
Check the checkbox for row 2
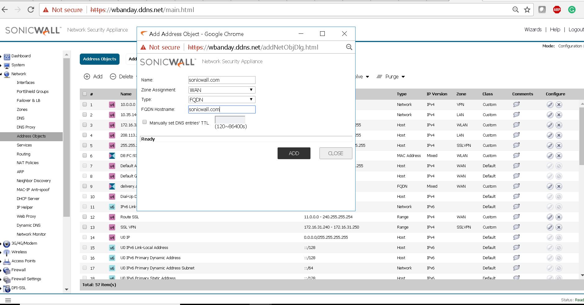[85, 115]
